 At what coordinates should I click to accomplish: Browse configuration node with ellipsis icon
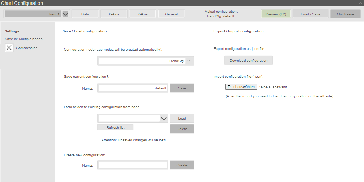point(189,61)
